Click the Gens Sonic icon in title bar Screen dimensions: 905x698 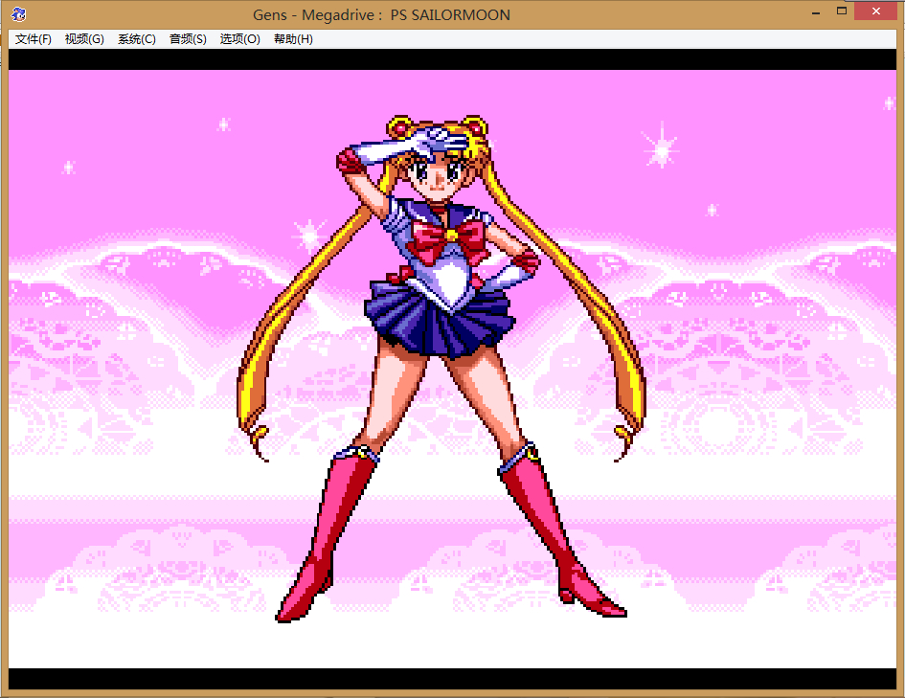tap(18, 13)
